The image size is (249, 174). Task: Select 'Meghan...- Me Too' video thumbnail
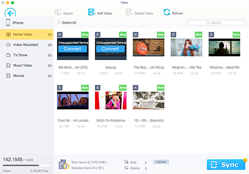tap(186, 48)
